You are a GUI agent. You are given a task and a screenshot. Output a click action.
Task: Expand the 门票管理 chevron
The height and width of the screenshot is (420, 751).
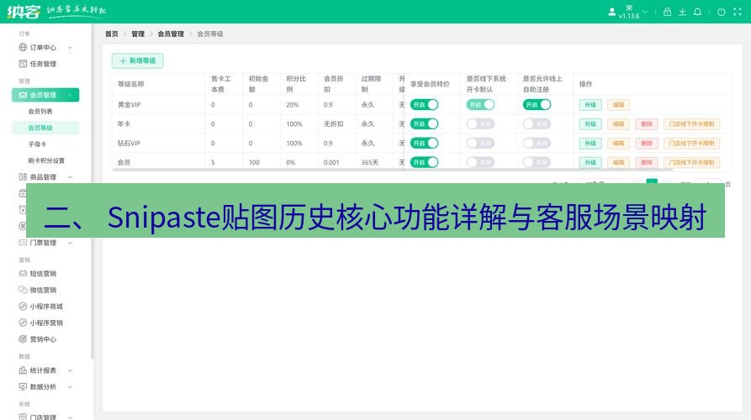point(70,243)
